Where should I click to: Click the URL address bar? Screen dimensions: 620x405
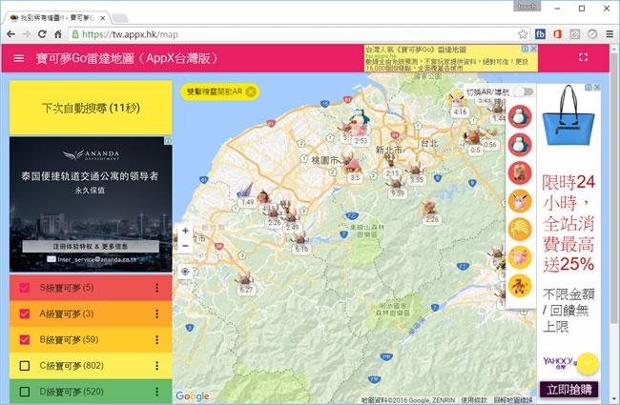coord(297,34)
